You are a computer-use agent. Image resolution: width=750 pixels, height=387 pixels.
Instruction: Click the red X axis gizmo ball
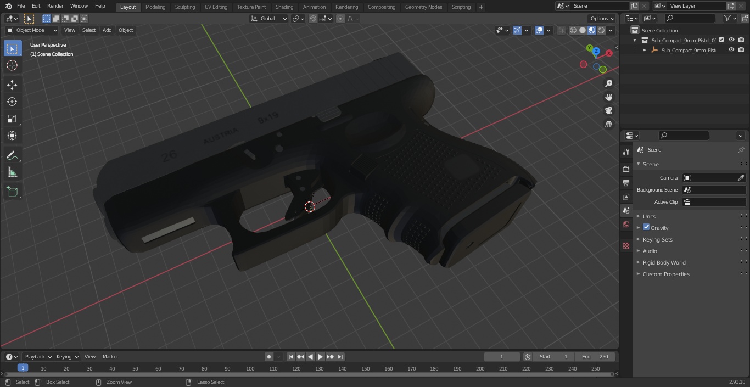click(x=609, y=53)
